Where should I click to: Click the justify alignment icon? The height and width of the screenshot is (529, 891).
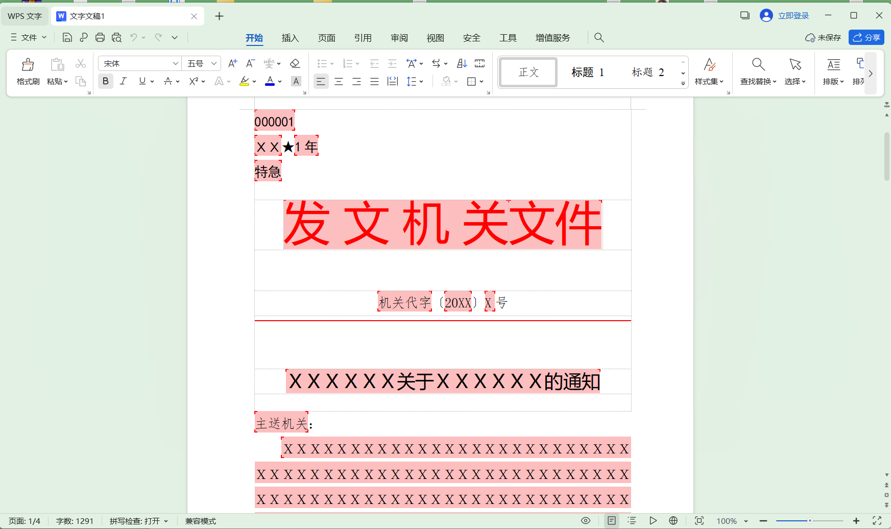click(374, 81)
